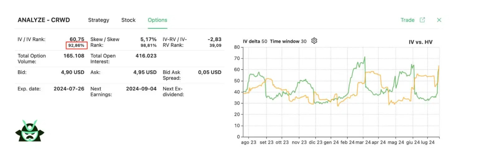This screenshot has height=165, width=479.
Task: Click the IV delta 50 setting
Action: 255,41
